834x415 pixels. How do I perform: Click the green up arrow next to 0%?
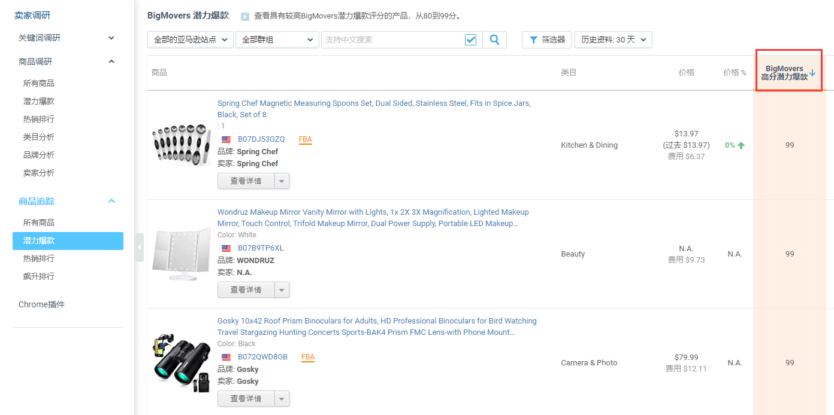tap(741, 145)
